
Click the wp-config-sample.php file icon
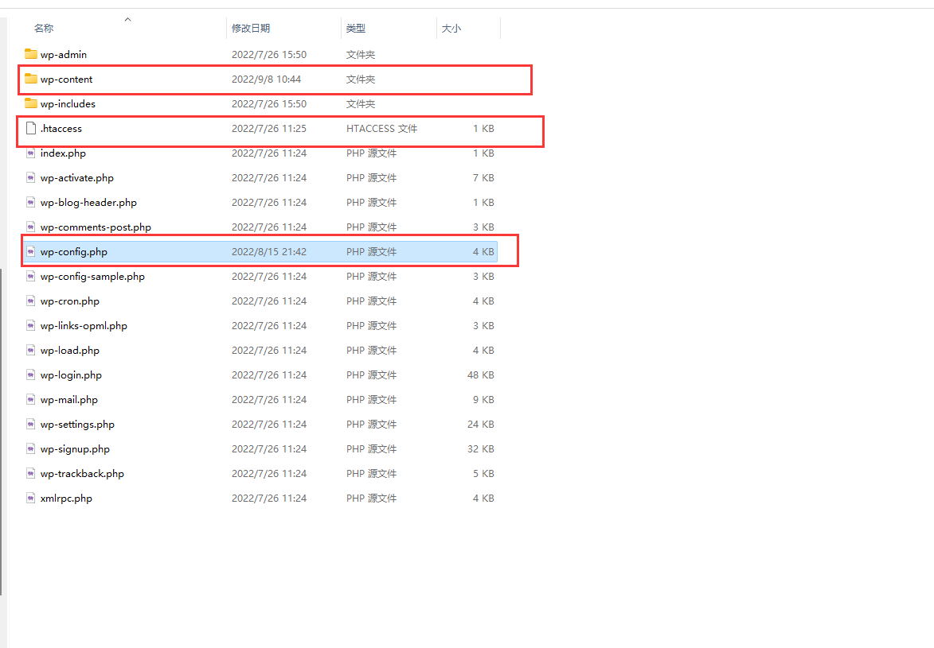(x=31, y=276)
